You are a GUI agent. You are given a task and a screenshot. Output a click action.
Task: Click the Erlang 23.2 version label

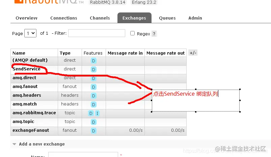point(144,2)
